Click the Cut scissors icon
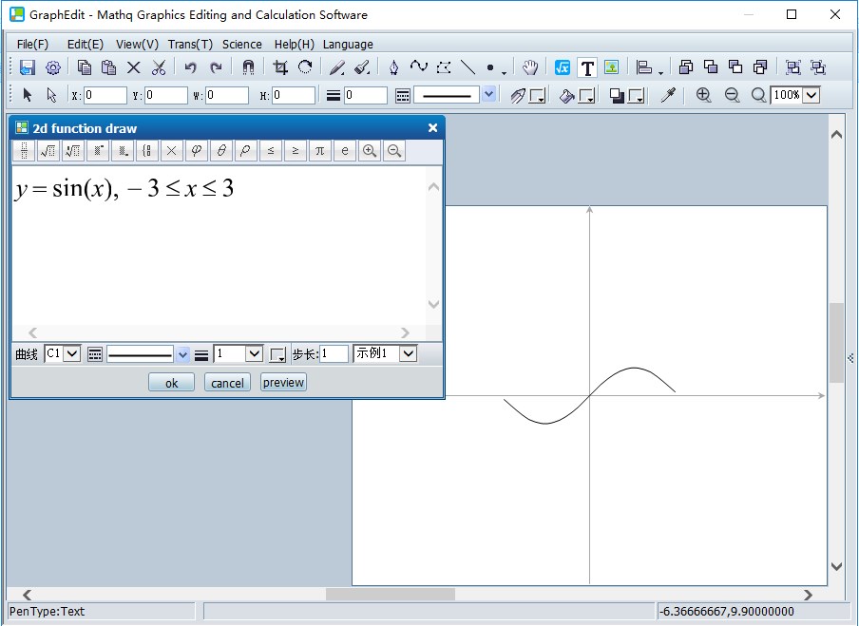This screenshot has width=859, height=626. 159,67
